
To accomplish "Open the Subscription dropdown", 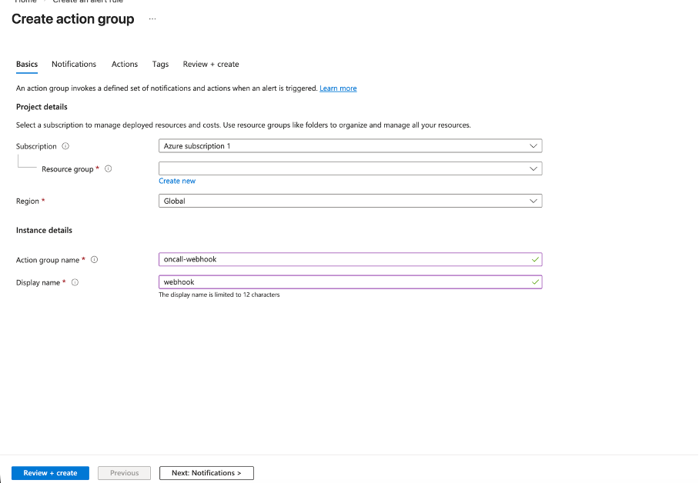I will 349,146.
